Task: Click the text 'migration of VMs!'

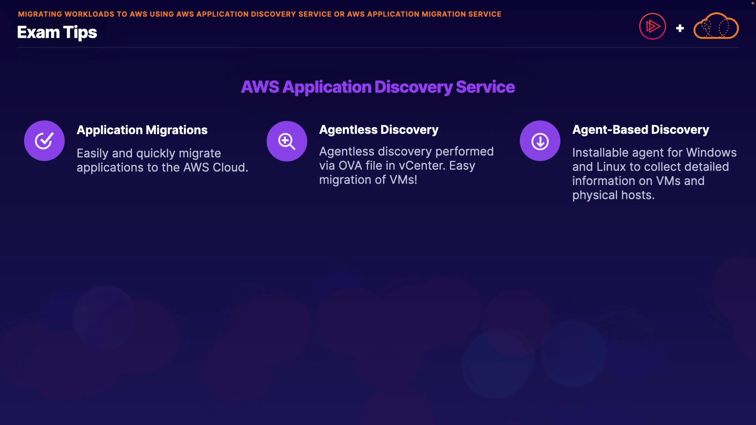Action: click(x=368, y=180)
